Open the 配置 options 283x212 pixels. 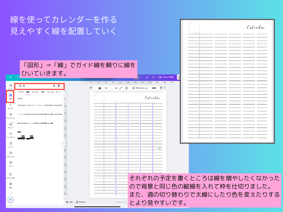coord(154,88)
